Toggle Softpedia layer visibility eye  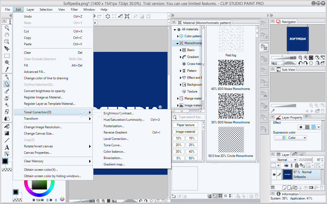(x=274, y=174)
